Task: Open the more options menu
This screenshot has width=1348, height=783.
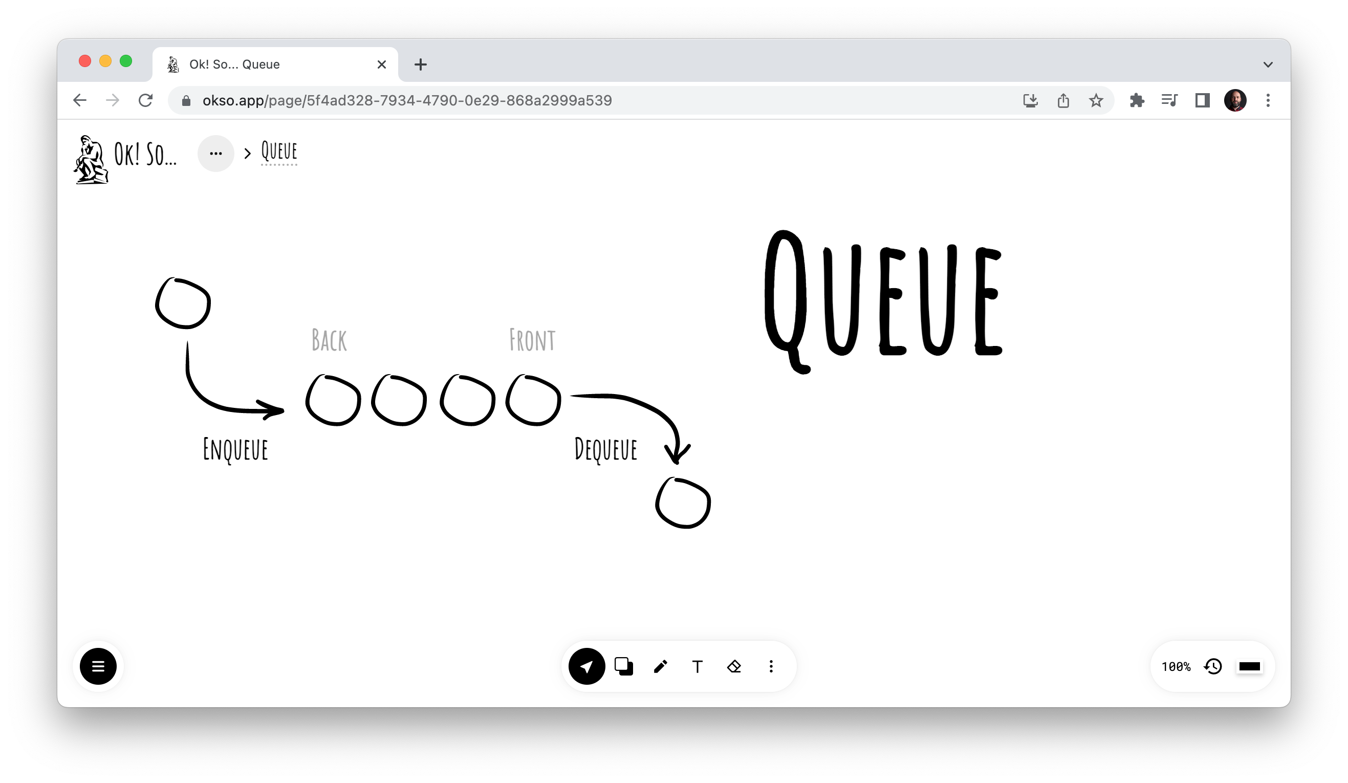Action: pyautogui.click(x=772, y=666)
